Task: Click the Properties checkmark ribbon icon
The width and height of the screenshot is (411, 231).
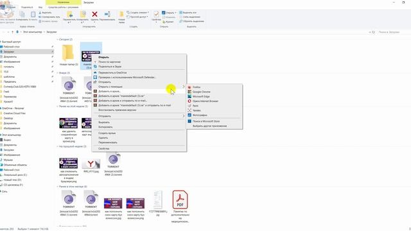Action: (x=156, y=14)
